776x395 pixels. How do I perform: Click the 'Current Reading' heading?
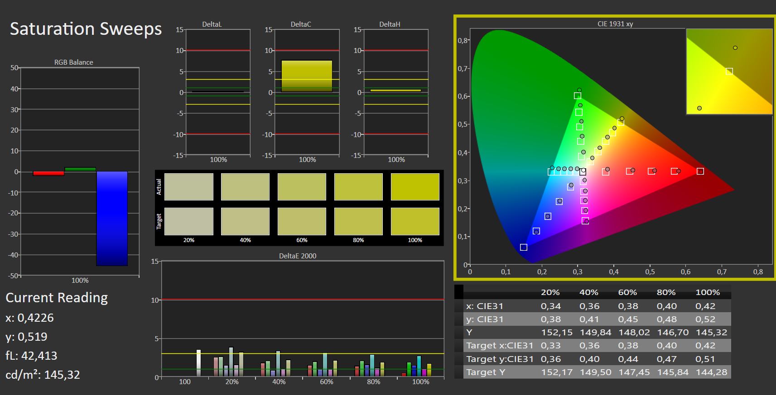coord(57,298)
